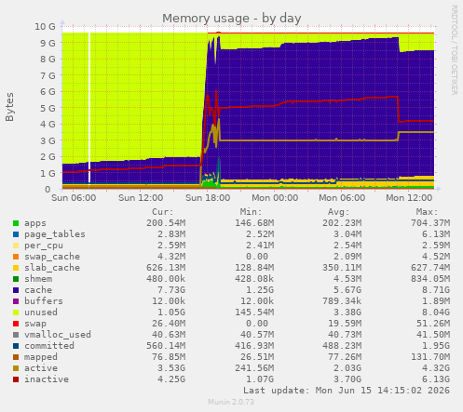Click the 'Sun 12:00' x-axis label
Viewport: 463px width, 412px height.
[x=141, y=198]
